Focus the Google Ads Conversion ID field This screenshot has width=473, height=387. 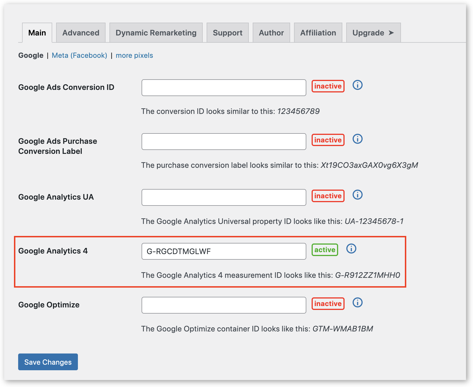224,88
